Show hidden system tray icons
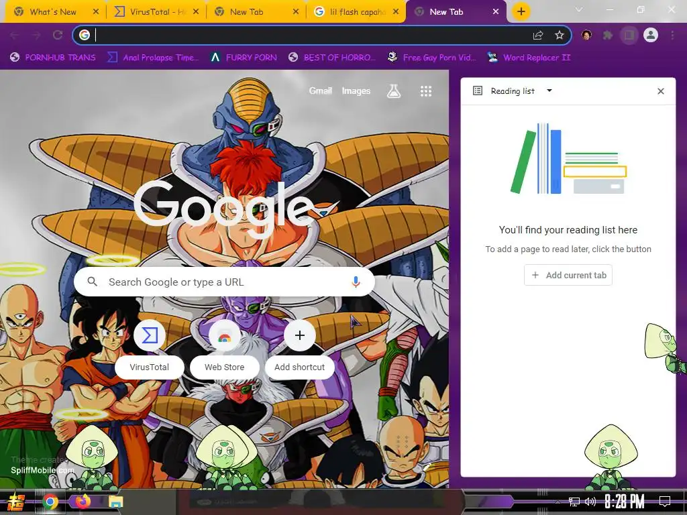 click(558, 502)
